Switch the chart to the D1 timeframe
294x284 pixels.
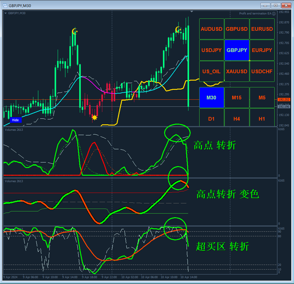tap(211, 119)
